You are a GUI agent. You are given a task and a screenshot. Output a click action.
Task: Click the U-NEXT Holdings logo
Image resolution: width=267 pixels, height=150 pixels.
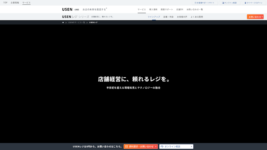tap(77, 10)
